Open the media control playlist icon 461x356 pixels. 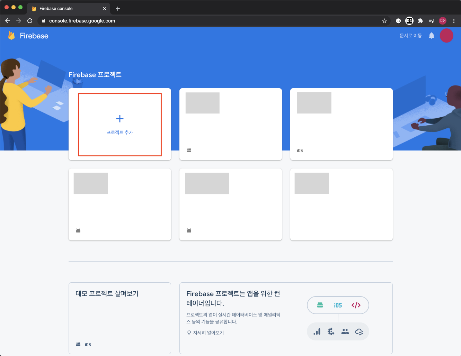[432, 21]
